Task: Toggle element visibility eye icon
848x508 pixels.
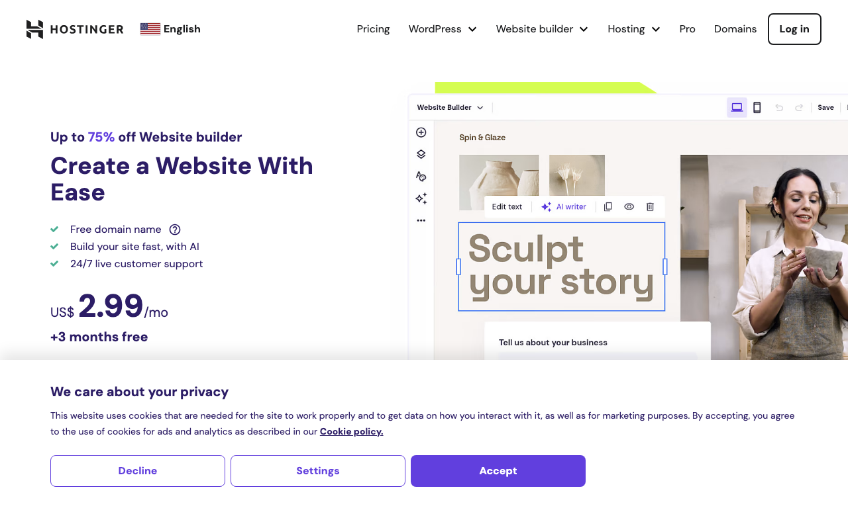Action: (x=629, y=206)
